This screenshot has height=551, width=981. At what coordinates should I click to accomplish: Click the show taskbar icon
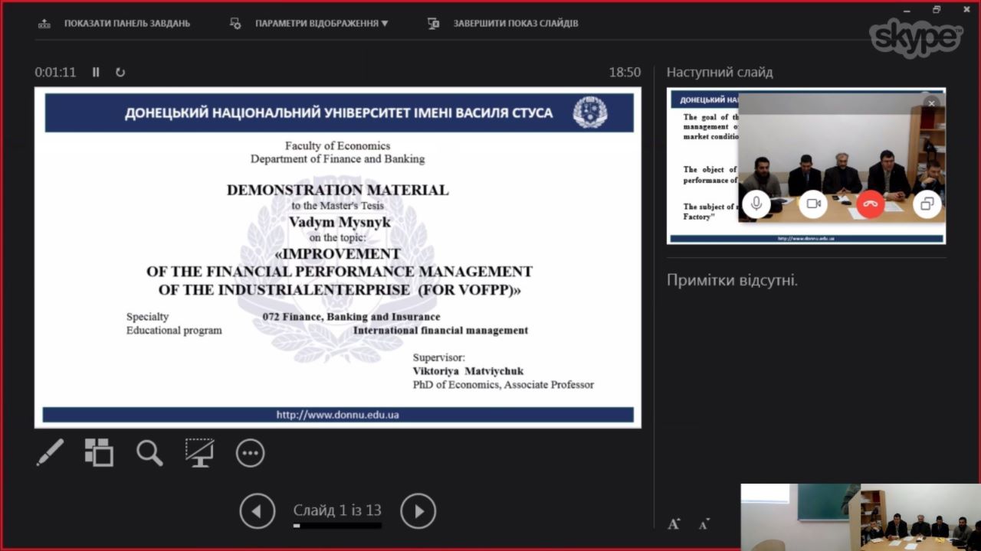[x=44, y=24]
